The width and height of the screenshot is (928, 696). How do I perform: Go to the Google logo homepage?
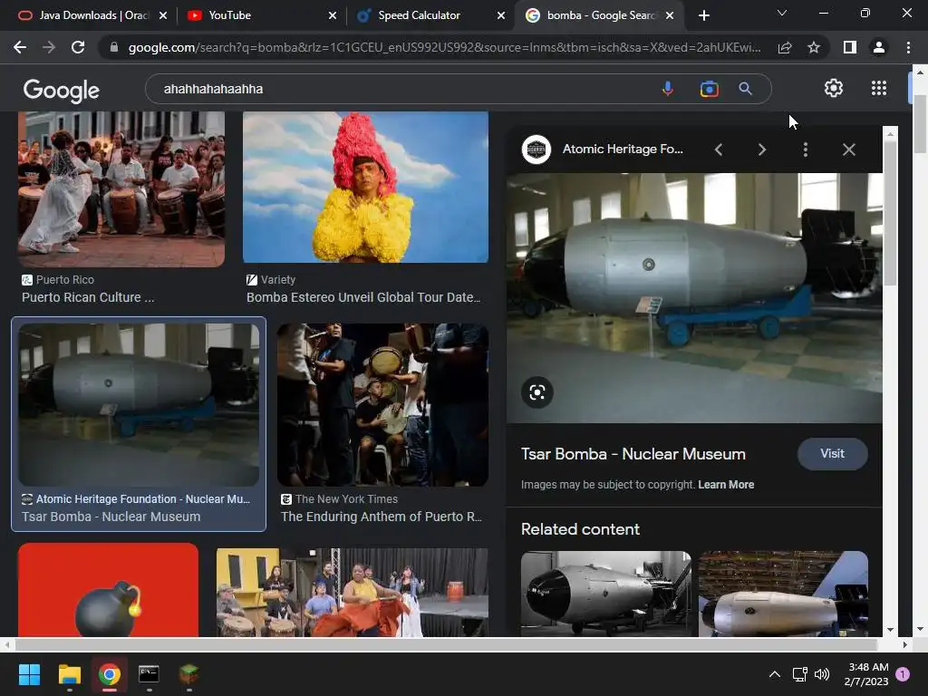tap(62, 90)
